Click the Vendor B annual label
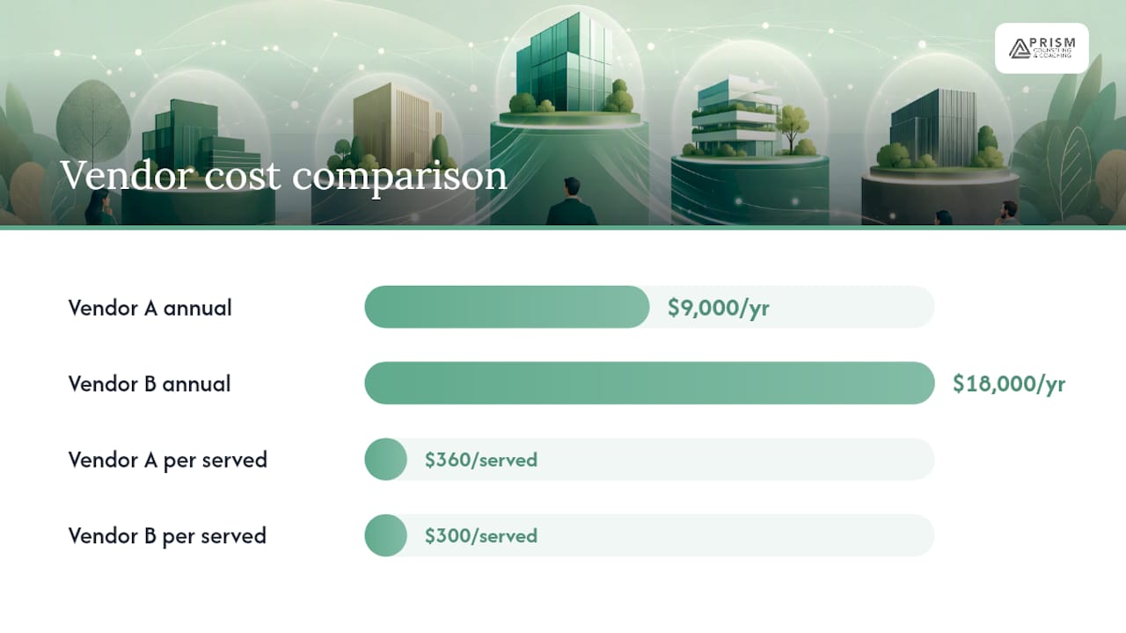The height and width of the screenshot is (633, 1126). pyautogui.click(x=150, y=383)
